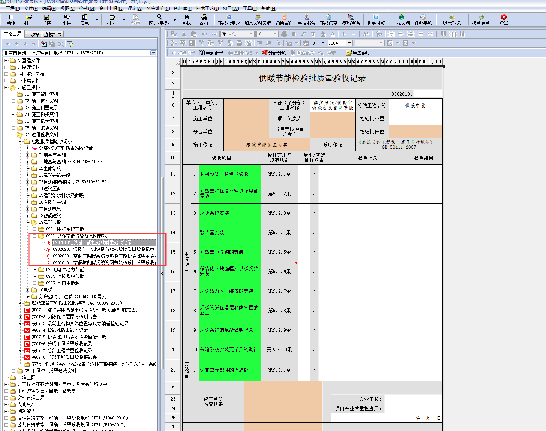Open the 填表说明 instructions button
546x431 pixels.
point(358,53)
